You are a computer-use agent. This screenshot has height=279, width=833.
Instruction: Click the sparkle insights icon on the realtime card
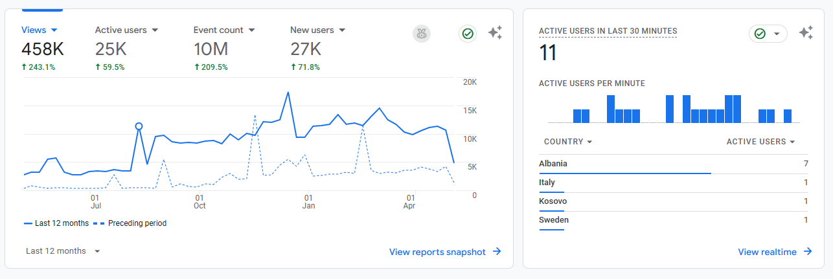pos(806,33)
